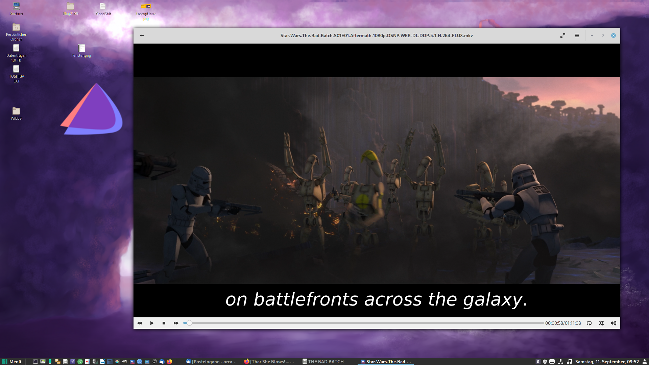Open the hamburger menu in the player titlebar
Image resolution: width=649 pixels, height=365 pixels.
click(x=577, y=35)
